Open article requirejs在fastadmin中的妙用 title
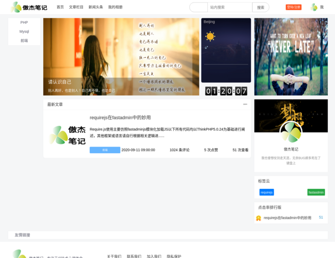This screenshot has width=335, height=258. click(120, 118)
